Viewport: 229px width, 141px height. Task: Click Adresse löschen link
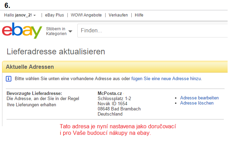pos(197,103)
